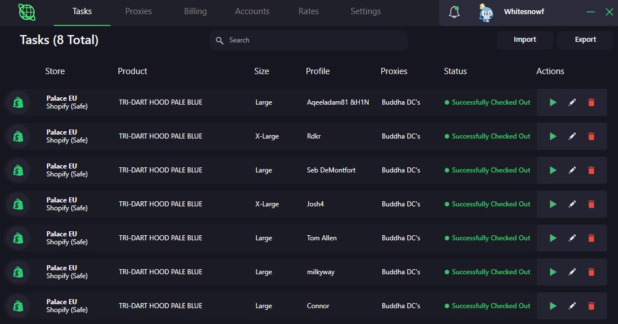Delete the Tom Allen task

point(591,238)
